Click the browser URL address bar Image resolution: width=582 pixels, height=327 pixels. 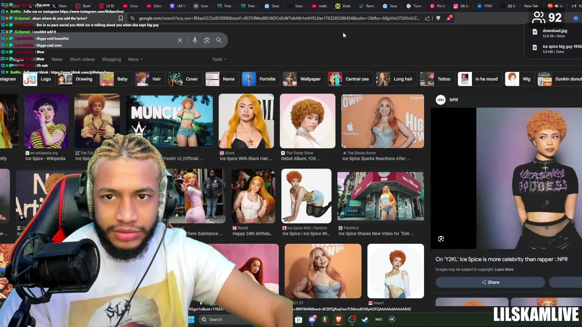click(x=279, y=18)
